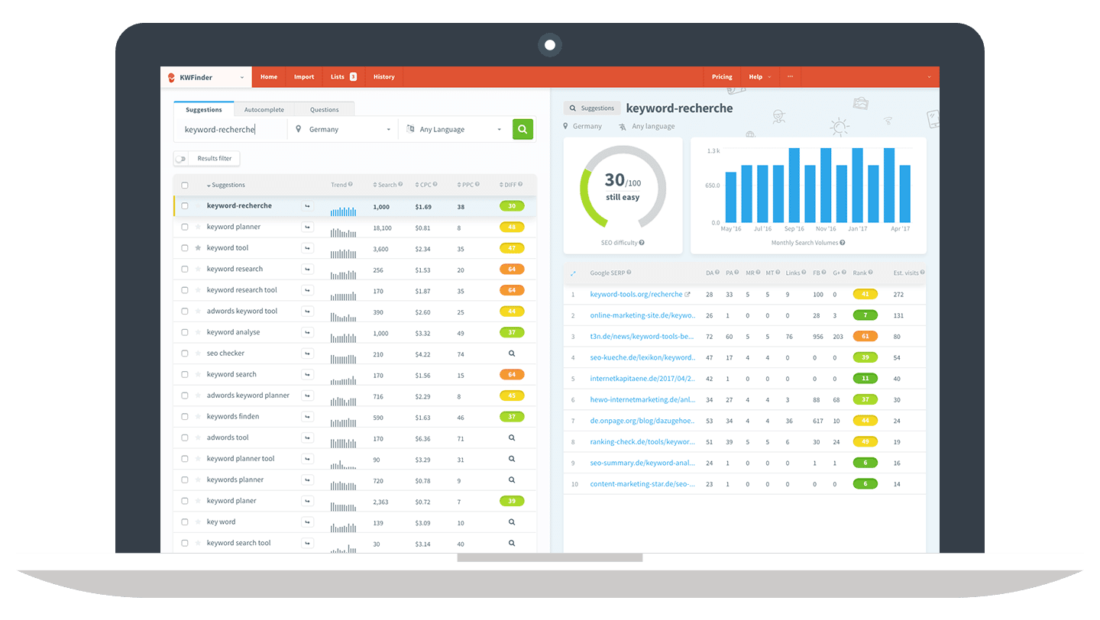Click the Sep '16 bar in volume chart
The image size is (1100, 620).
coord(794,186)
